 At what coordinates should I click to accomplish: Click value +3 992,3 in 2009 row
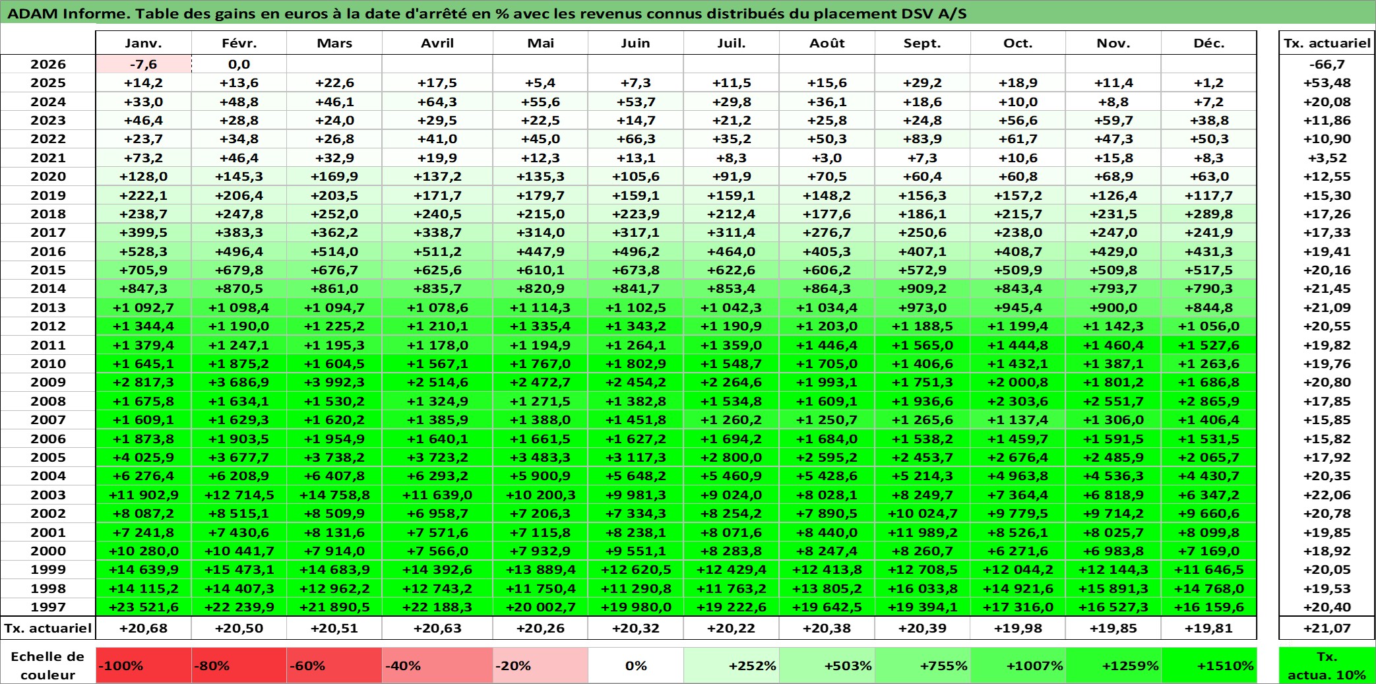click(334, 382)
